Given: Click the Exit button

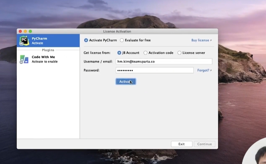Looking at the screenshot, I should point(181,144).
